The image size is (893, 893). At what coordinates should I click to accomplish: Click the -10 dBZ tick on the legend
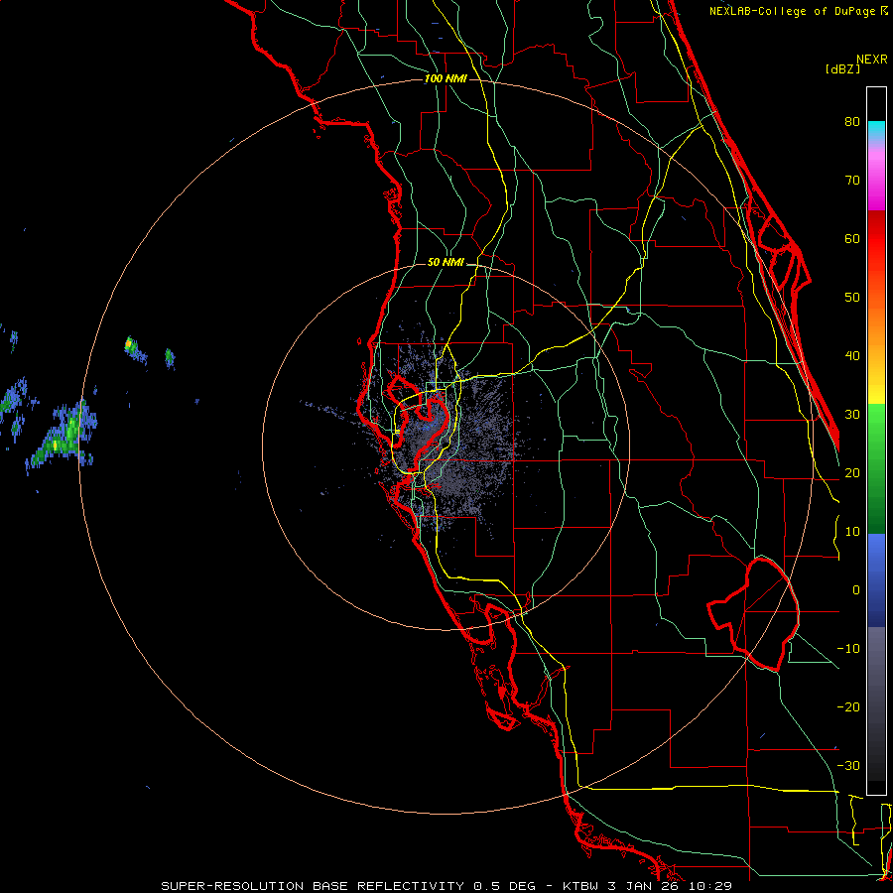pos(848,649)
